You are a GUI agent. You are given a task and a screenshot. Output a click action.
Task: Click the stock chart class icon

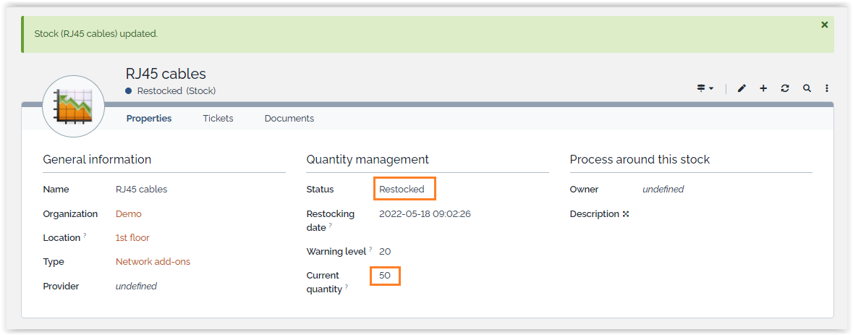(74, 106)
